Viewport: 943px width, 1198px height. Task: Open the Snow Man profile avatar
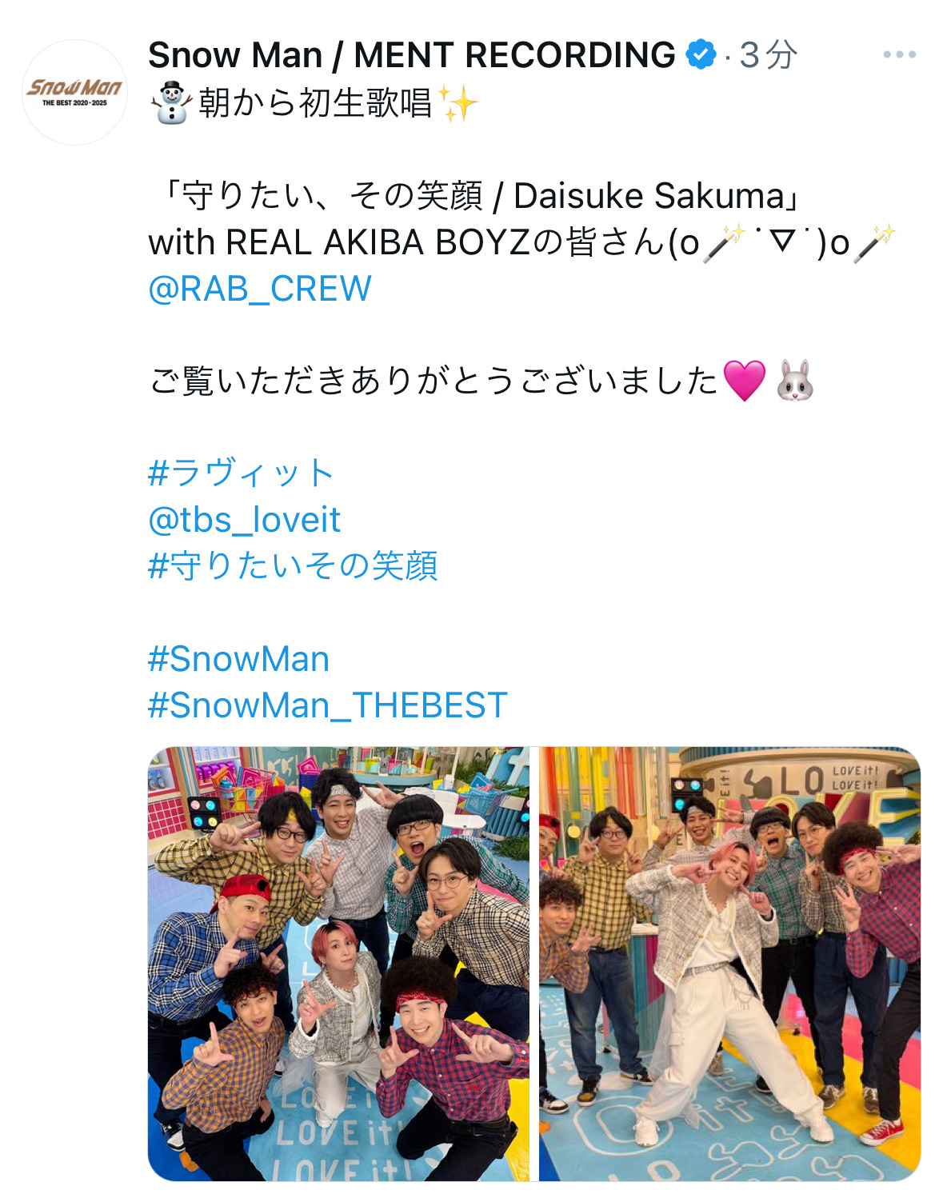click(74, 92)
